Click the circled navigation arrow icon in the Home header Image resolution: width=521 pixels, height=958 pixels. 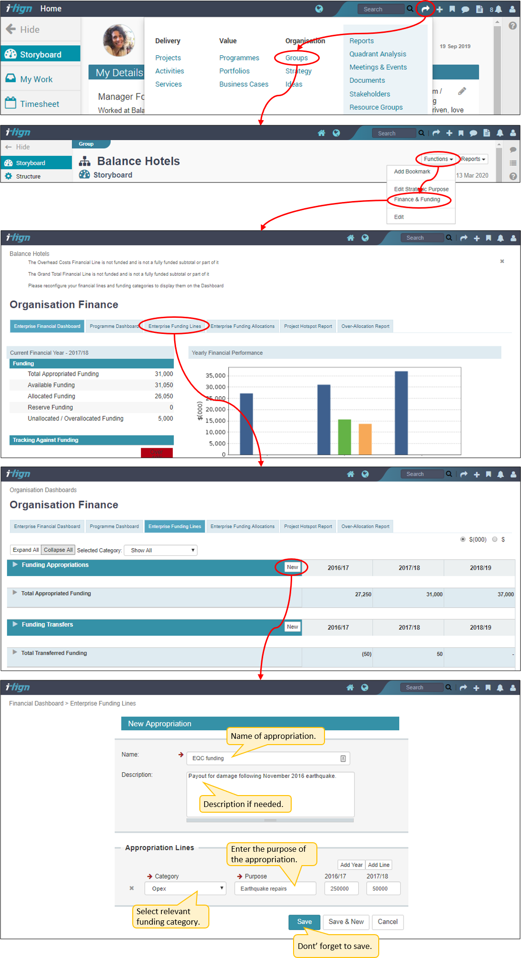425,9
